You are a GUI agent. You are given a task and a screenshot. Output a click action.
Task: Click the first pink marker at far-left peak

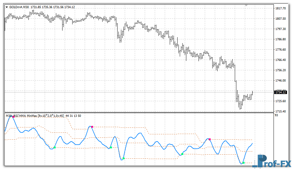pyautogui.click(x=13, y=117)
